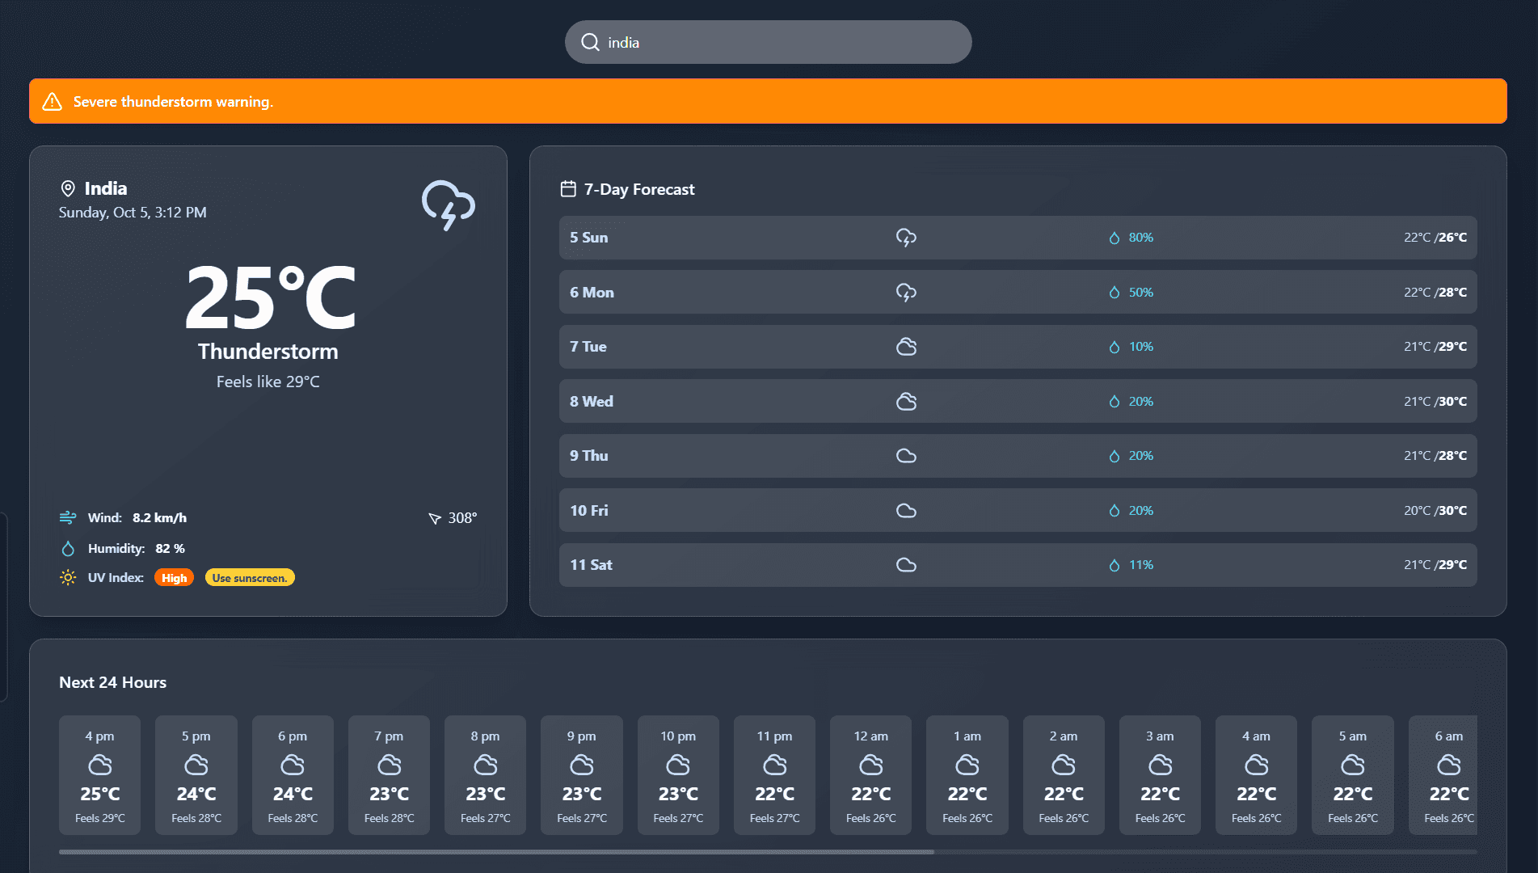Viewport: 1538px width, 873px height.
Task: Click the cloudy icon in the 8 Wed row
Action: click(x=906, y=402)
